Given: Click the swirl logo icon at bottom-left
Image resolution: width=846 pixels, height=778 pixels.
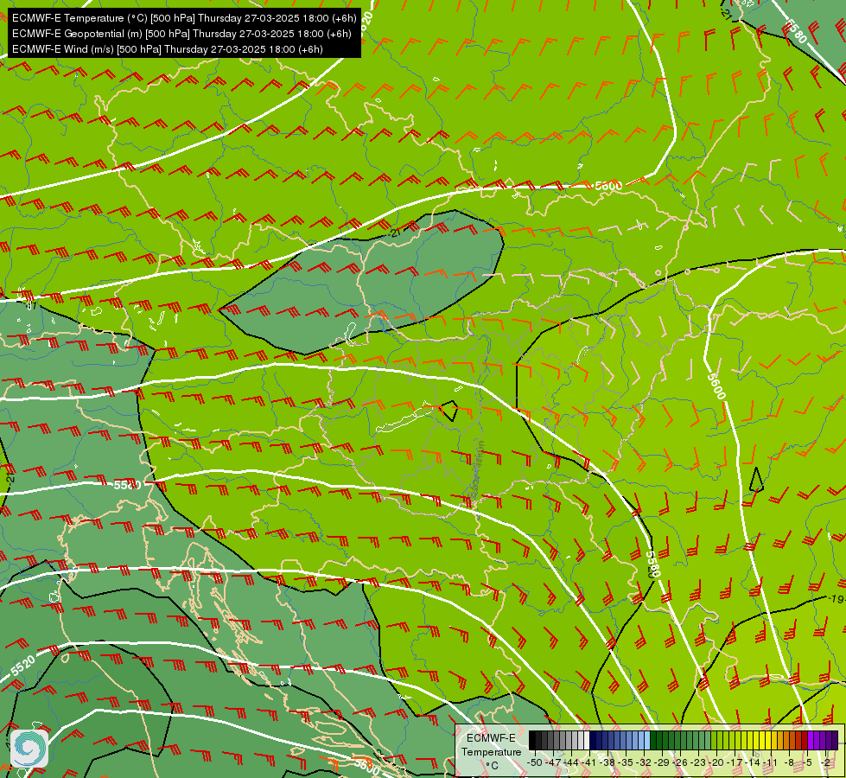Looking at the screenshot, I should pos(29,749).
